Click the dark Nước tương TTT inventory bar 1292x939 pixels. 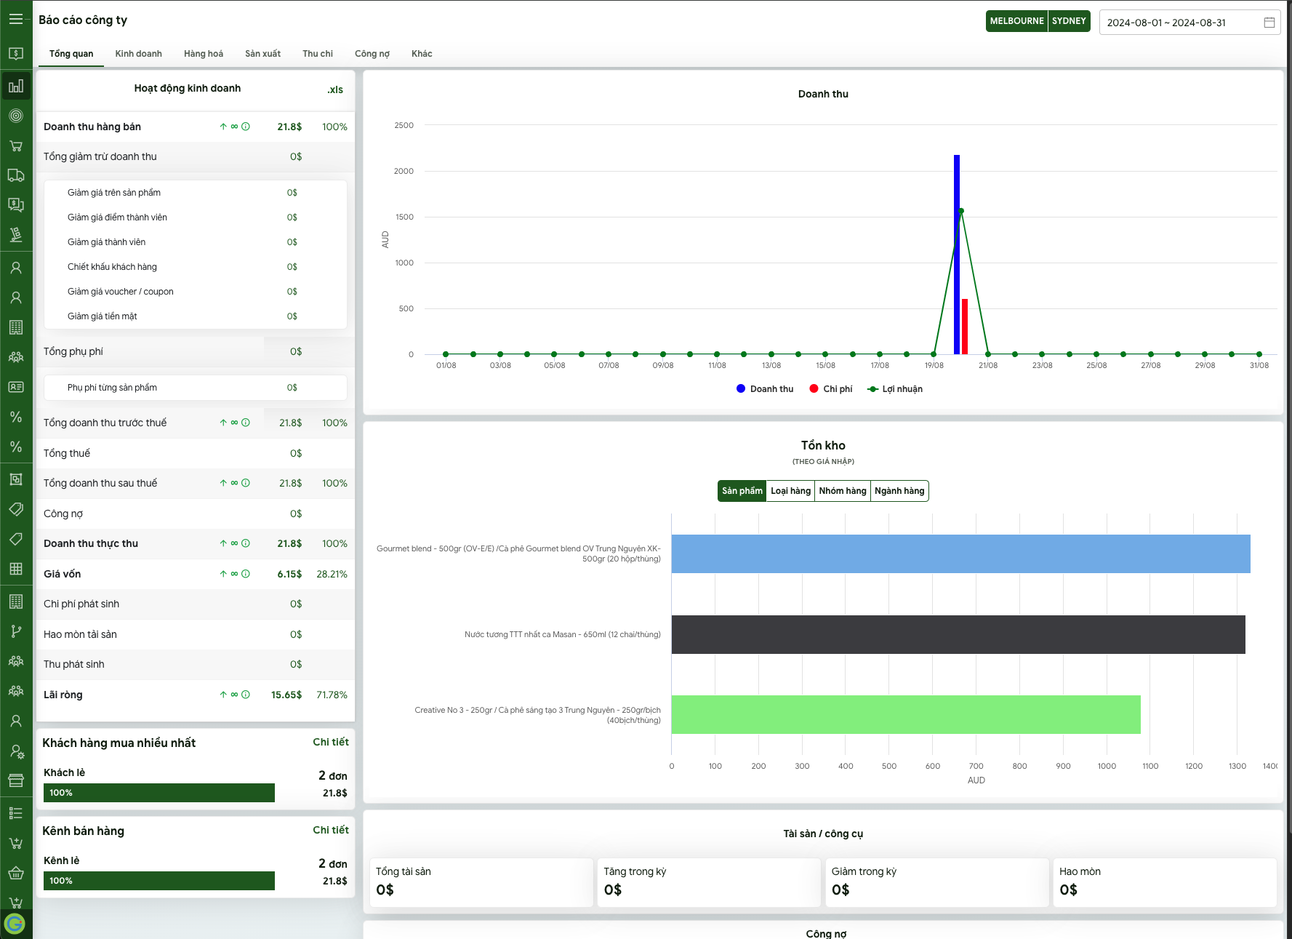pos(958,634)
